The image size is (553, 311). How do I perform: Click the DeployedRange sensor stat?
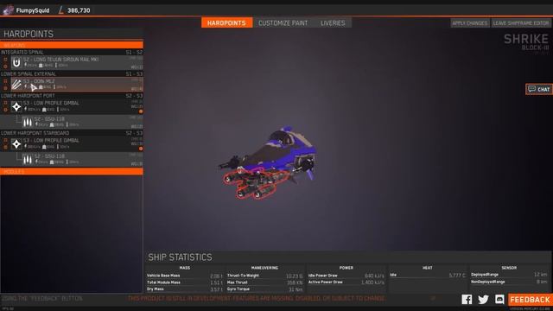pos(509,275)
